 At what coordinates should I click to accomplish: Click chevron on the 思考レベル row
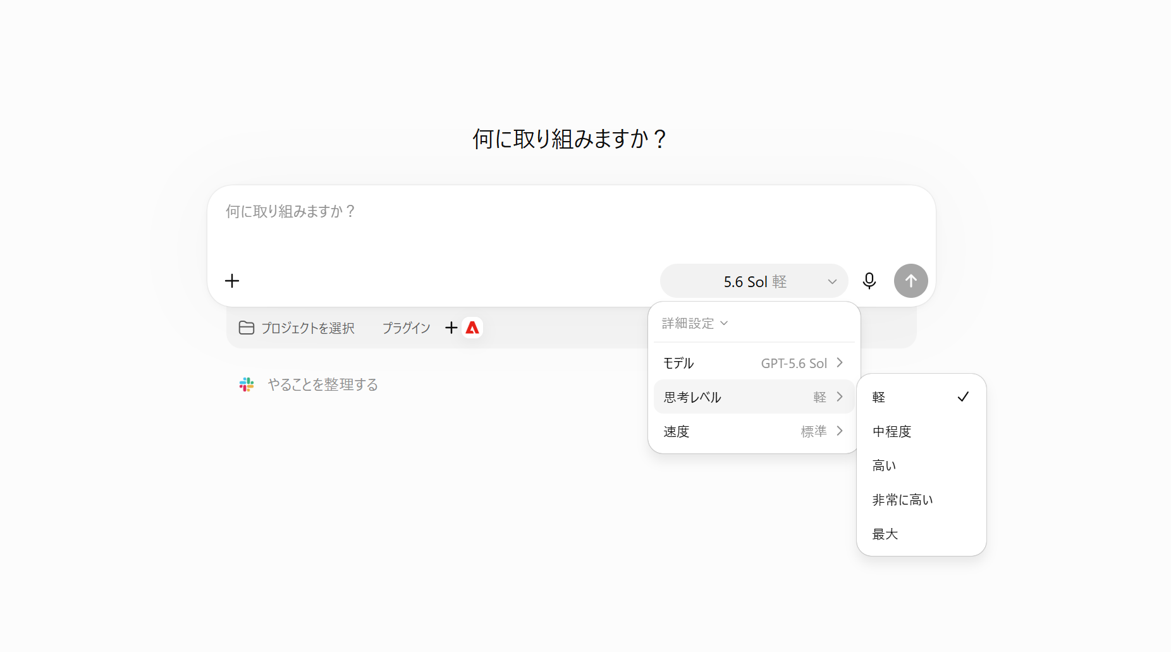(x=840, y=397)
